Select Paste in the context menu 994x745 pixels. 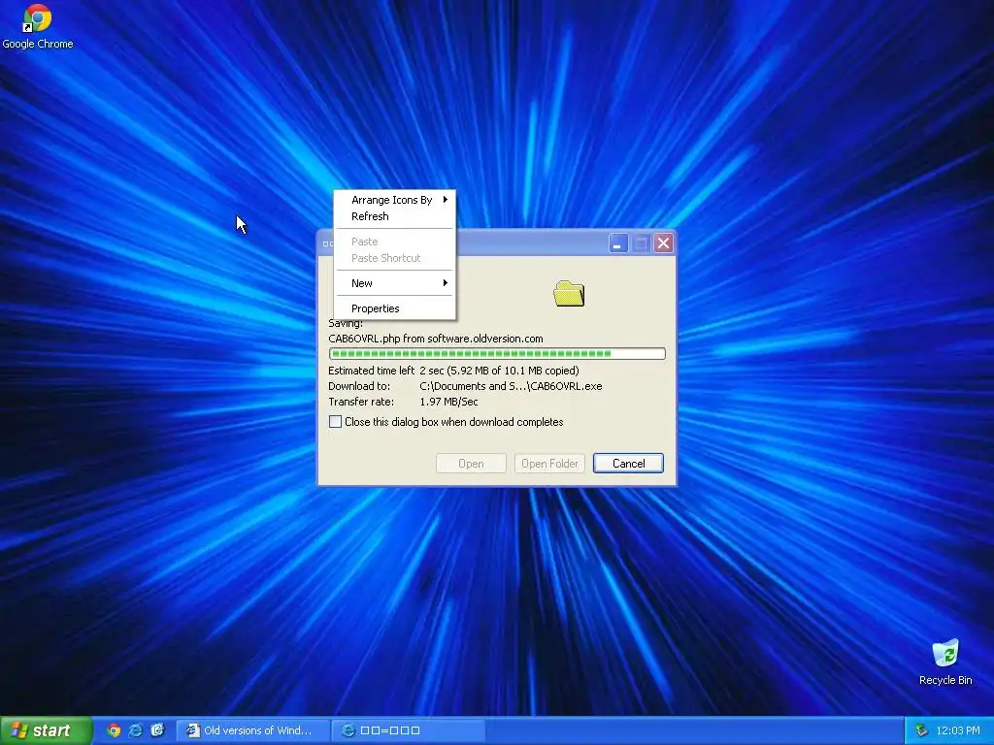(x=395, y=242)
